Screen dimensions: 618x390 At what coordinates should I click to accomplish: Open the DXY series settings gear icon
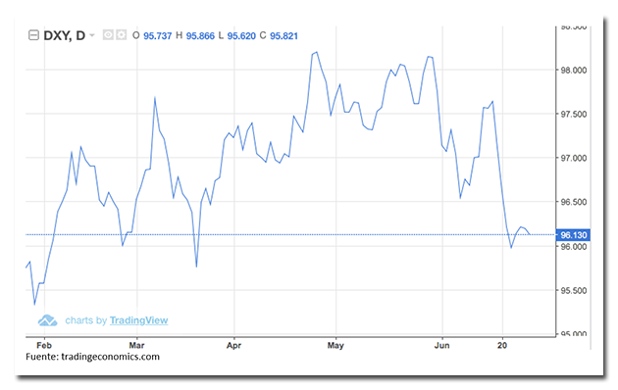point(121,35)
